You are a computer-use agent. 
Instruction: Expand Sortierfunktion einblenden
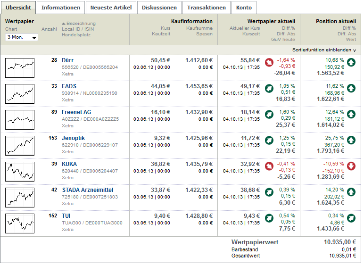point(323,50)
